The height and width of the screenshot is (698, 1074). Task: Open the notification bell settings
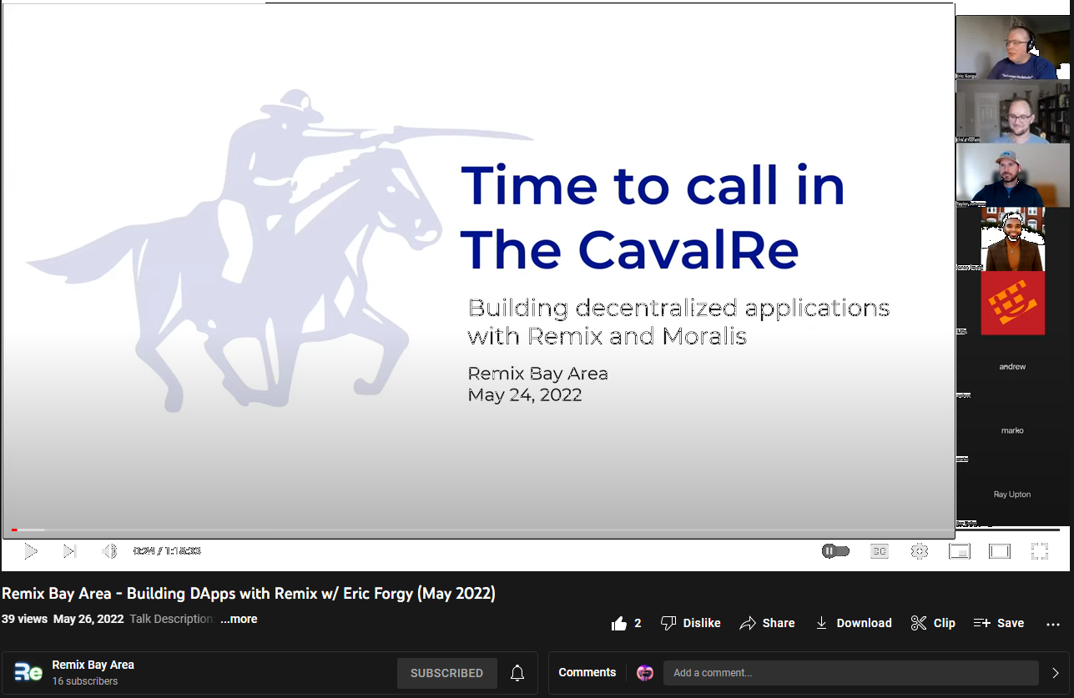[517, 673]
